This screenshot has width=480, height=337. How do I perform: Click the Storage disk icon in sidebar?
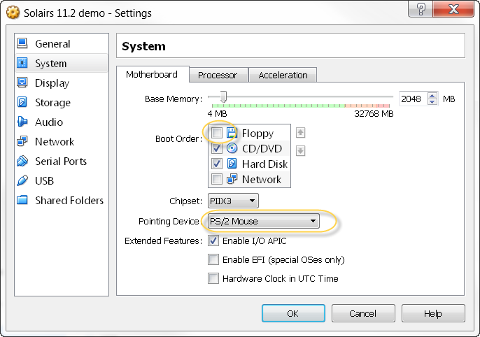pos(22,102)
